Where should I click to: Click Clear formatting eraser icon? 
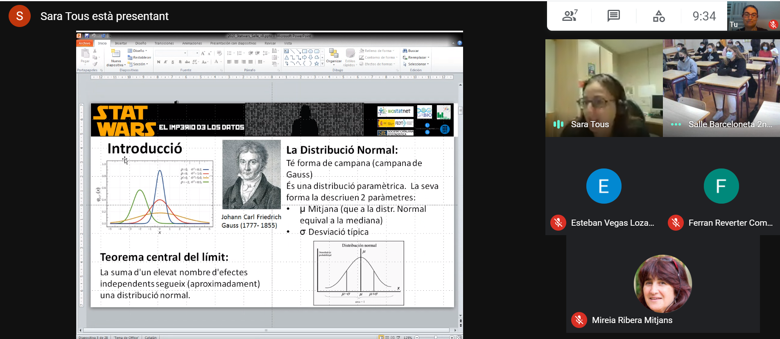[x=219, y=53]
